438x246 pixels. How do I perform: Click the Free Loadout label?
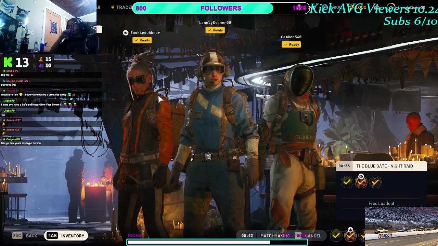tap(381, 204)
